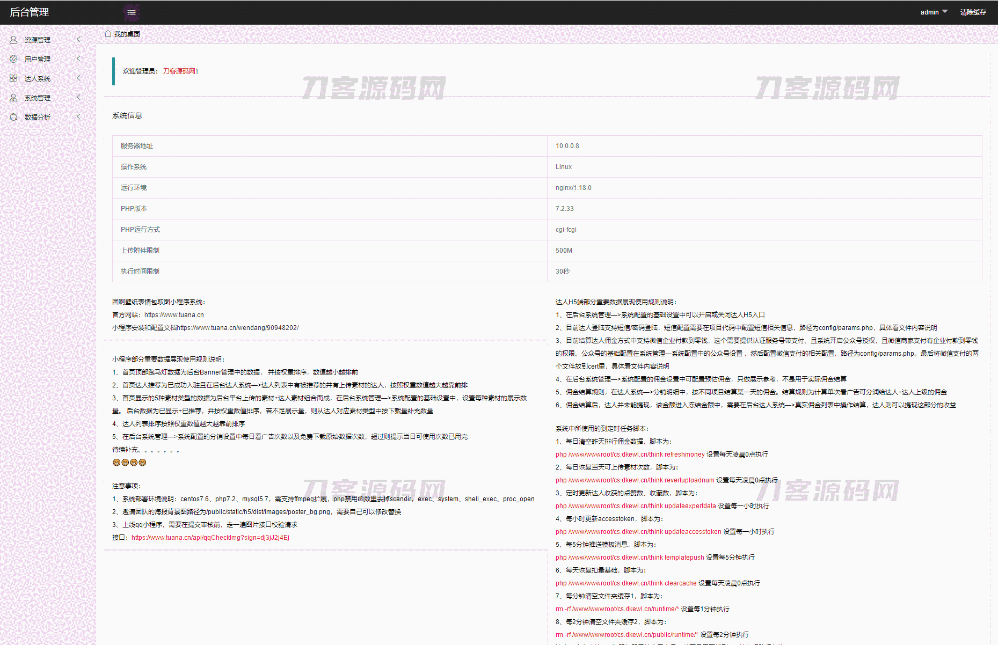Select the server address value 10.0.0.8
Screen dimensions: 998x645
point(567,146)
